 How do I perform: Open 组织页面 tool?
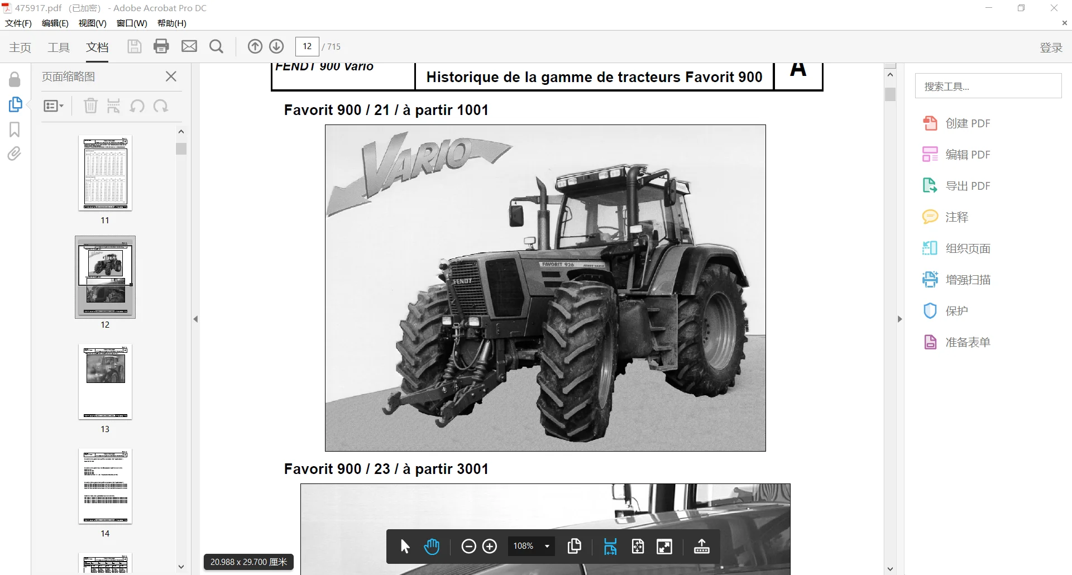coord(956,248)
